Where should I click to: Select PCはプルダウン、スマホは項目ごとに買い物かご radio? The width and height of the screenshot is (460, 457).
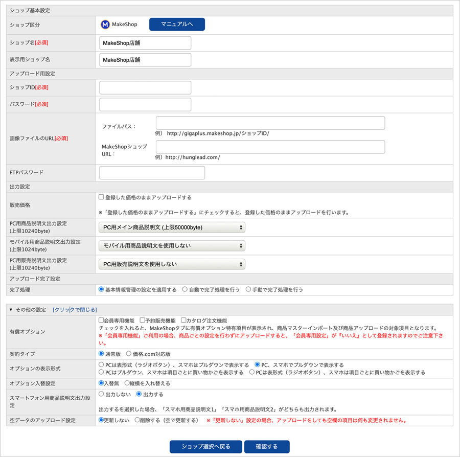(101, 372)
